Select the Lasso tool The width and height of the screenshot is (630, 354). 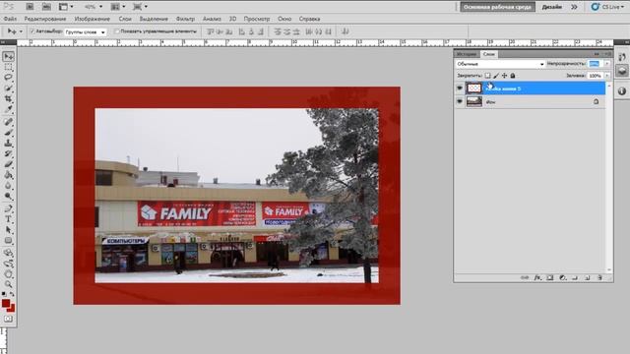coord(9,77)
